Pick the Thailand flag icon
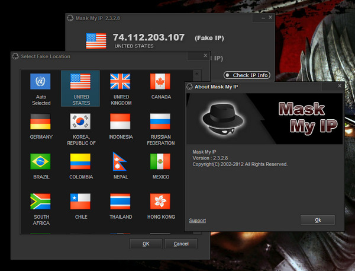The width and height of the screenshot is (355, 271). point(120,201)
